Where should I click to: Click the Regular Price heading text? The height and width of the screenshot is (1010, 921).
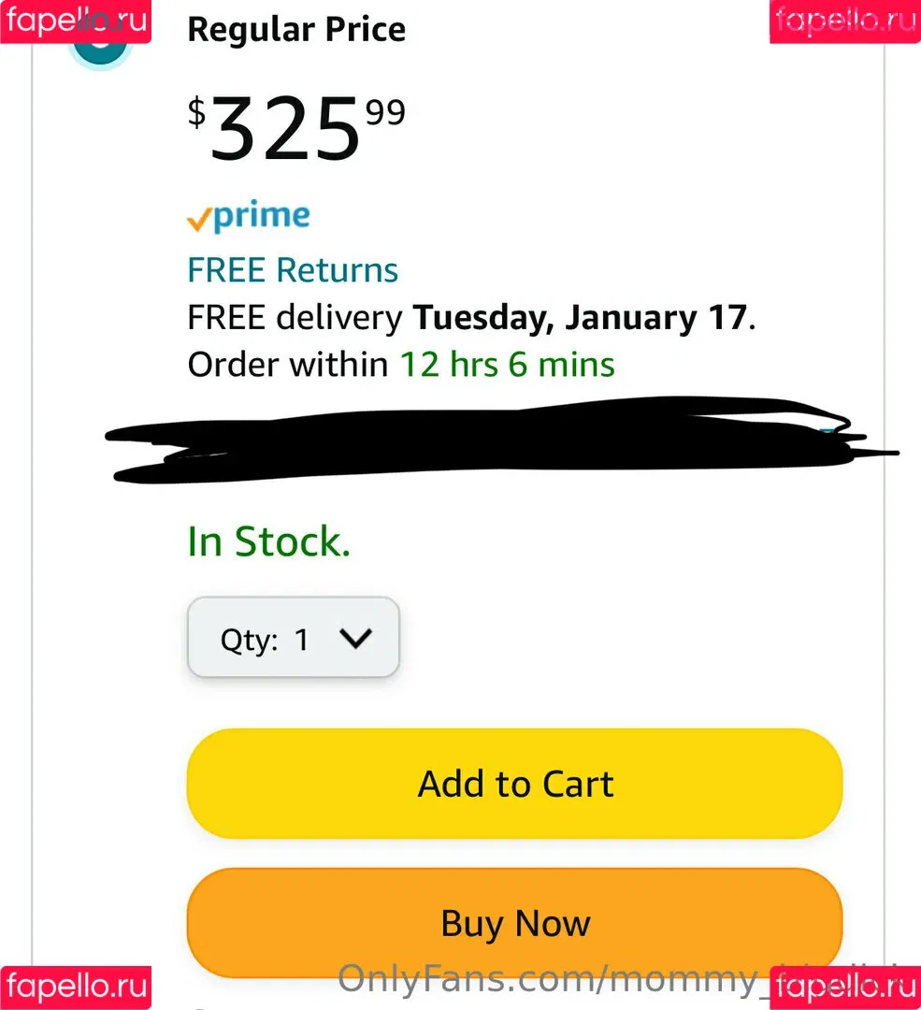296,30
